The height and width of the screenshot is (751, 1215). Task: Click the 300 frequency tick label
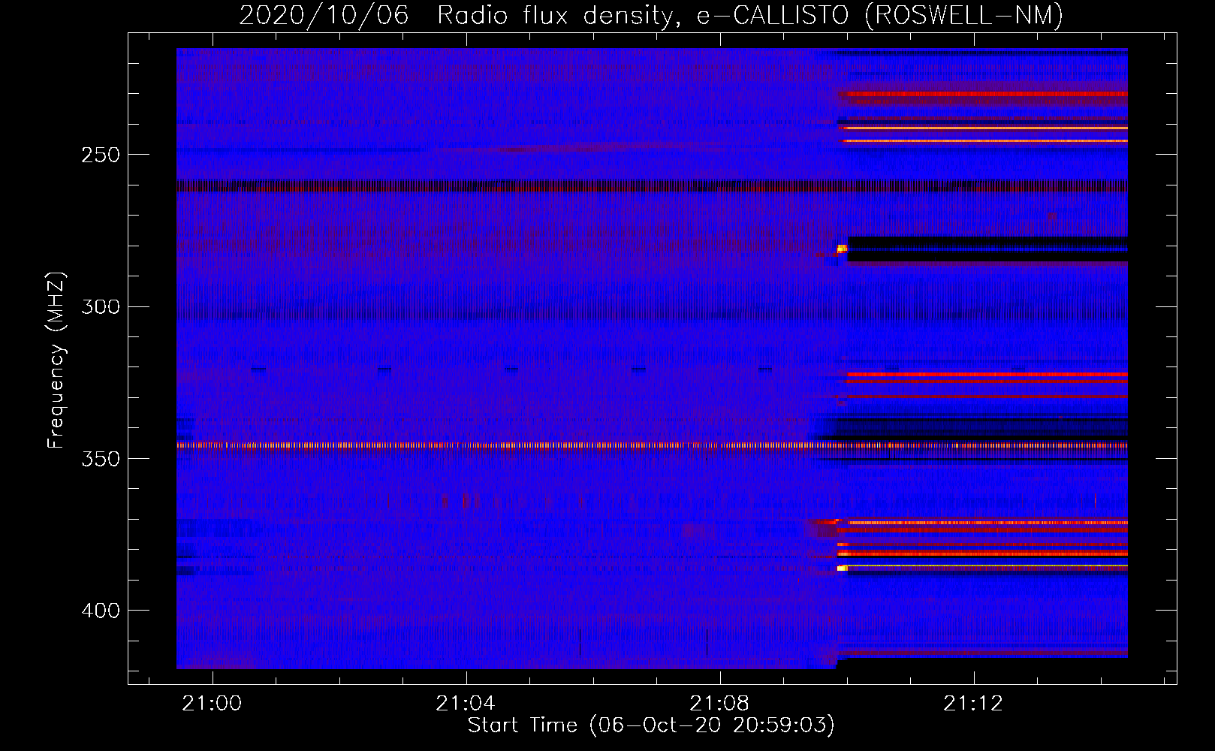click(100, 306)
